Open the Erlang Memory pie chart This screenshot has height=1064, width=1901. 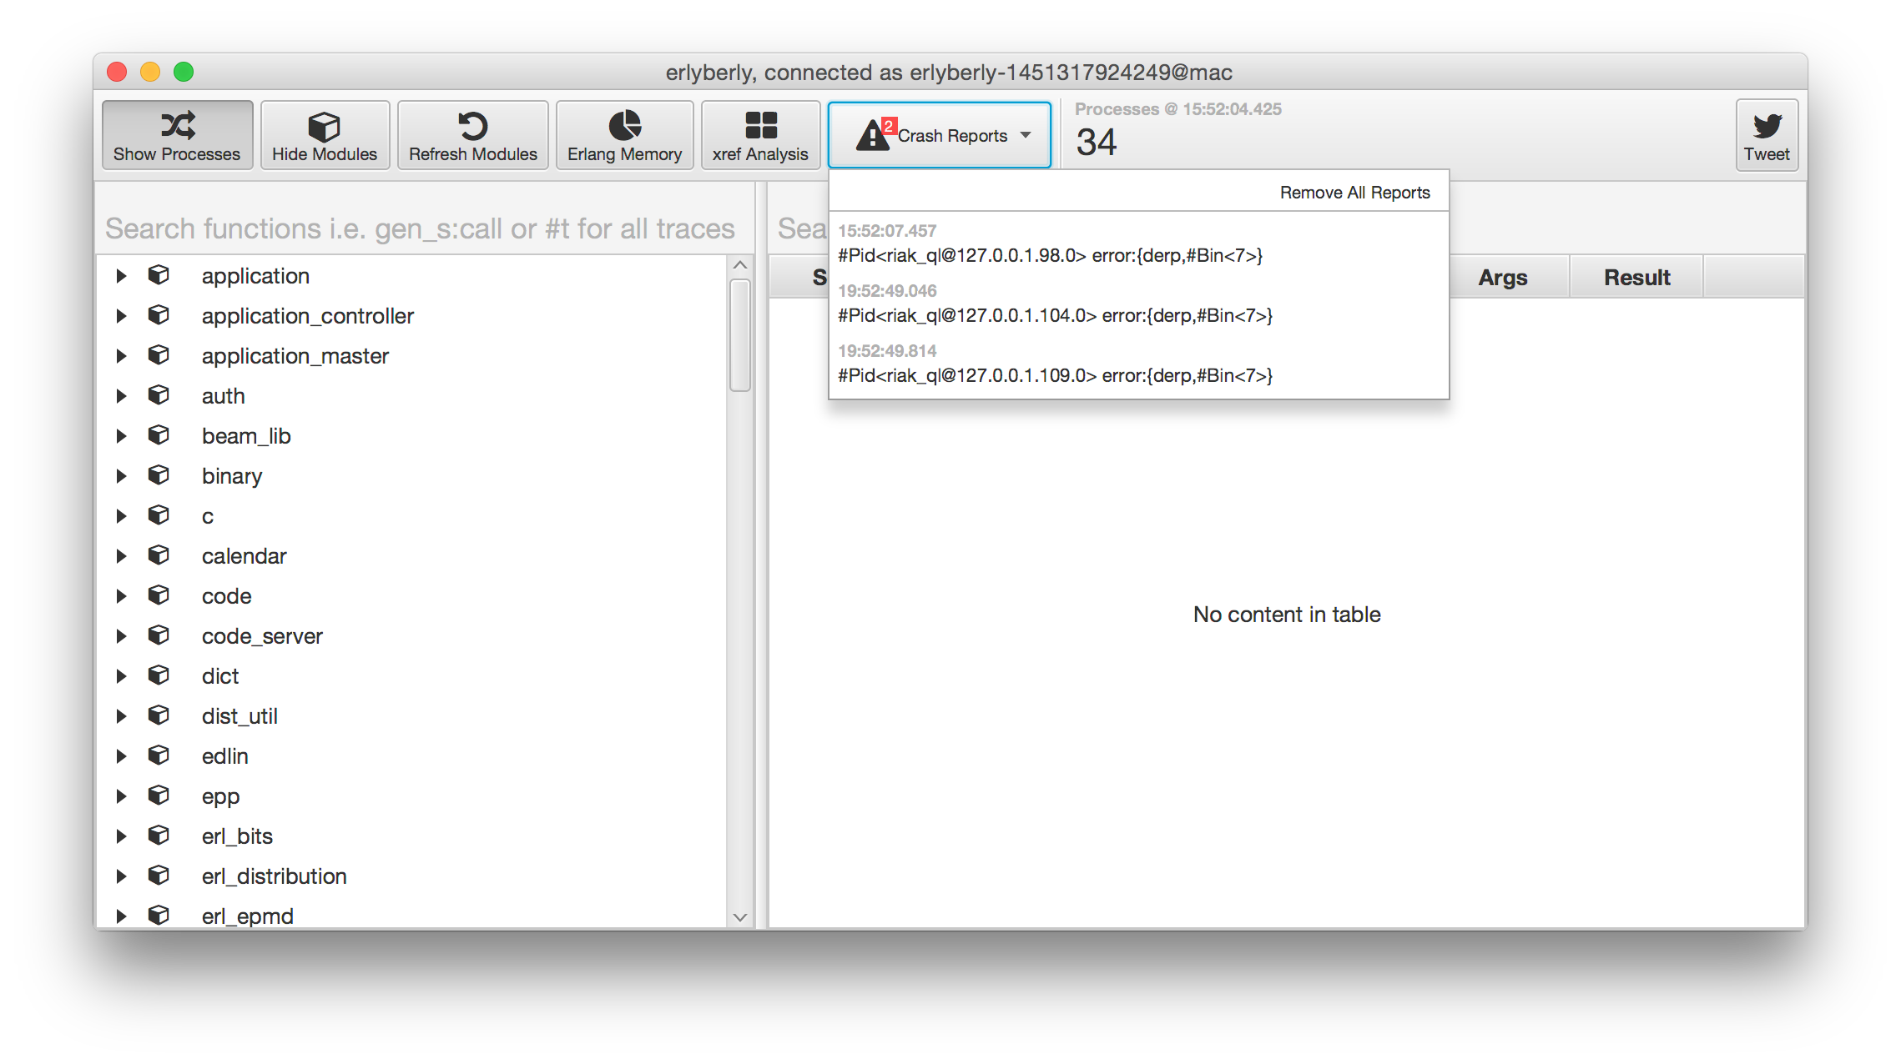tap(624, 125)
